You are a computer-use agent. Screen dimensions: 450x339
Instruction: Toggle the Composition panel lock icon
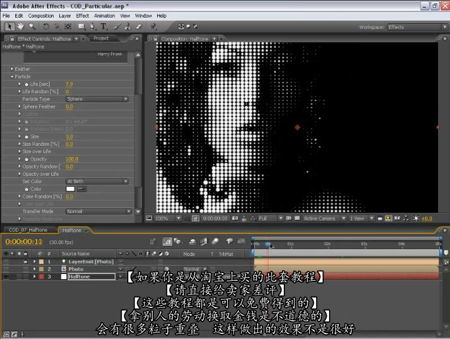(155, 39)
